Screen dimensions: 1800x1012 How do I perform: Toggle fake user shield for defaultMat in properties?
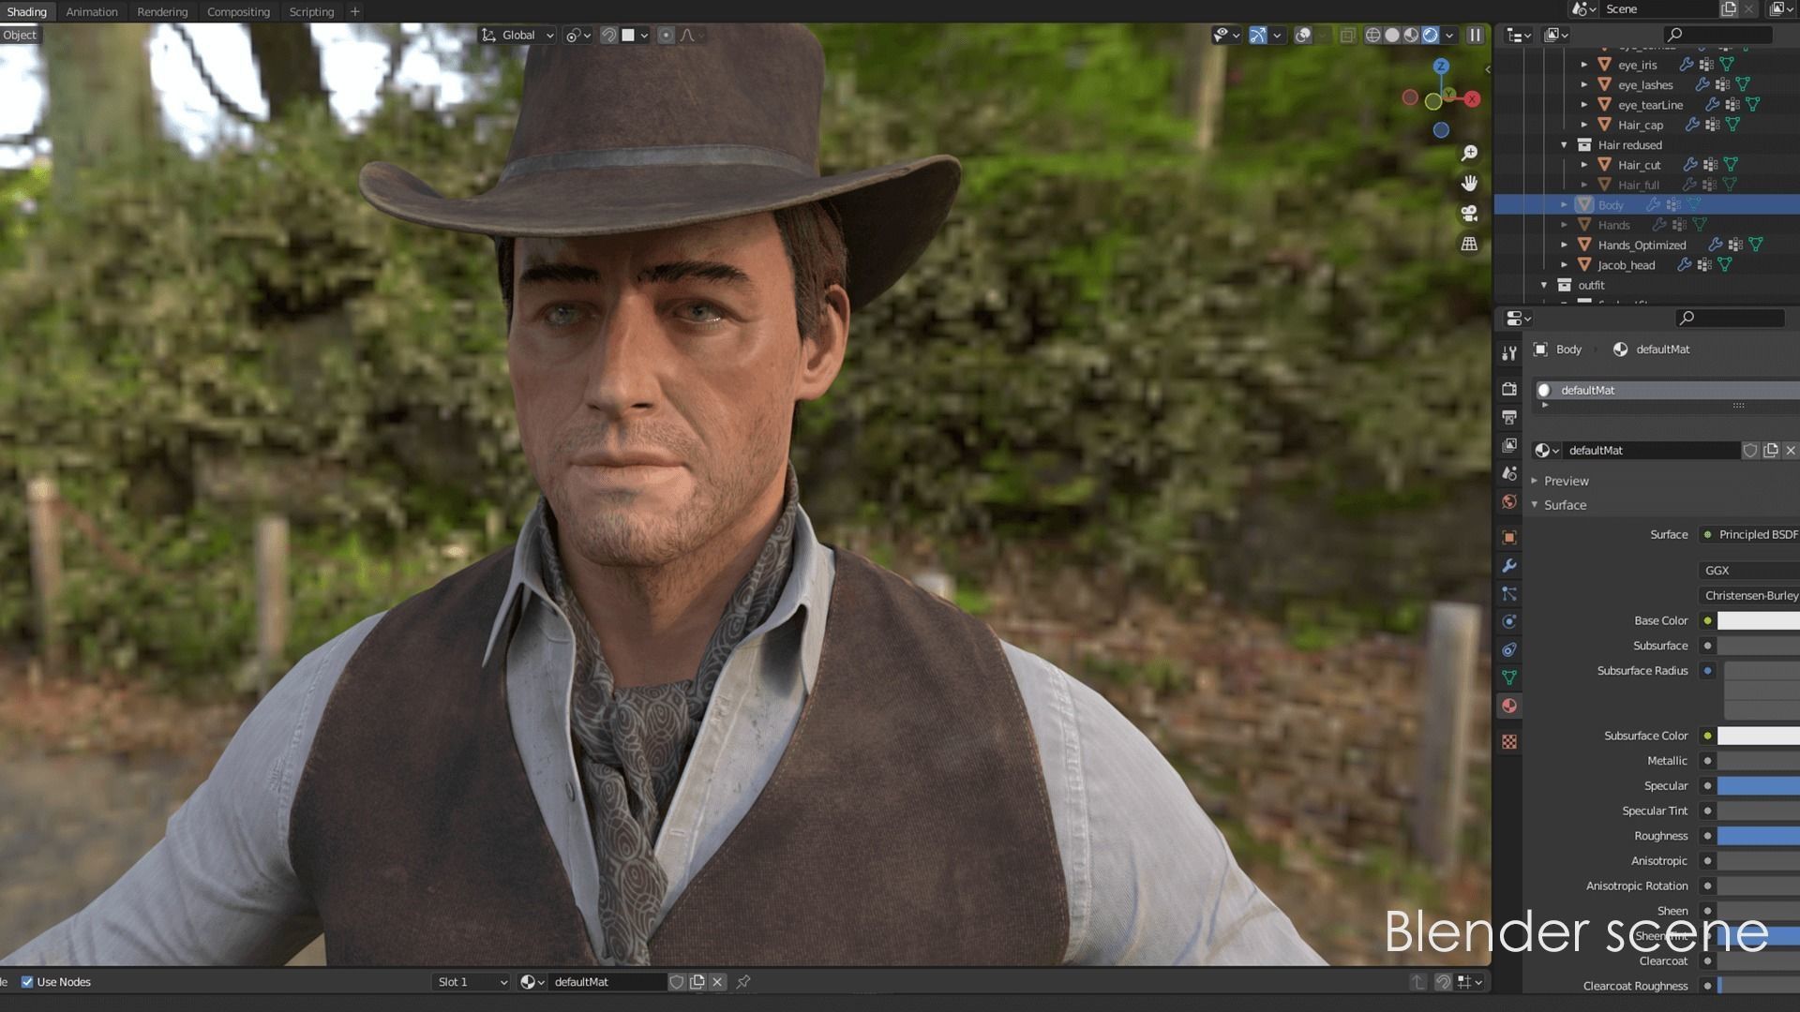[x=1750, y=451]
